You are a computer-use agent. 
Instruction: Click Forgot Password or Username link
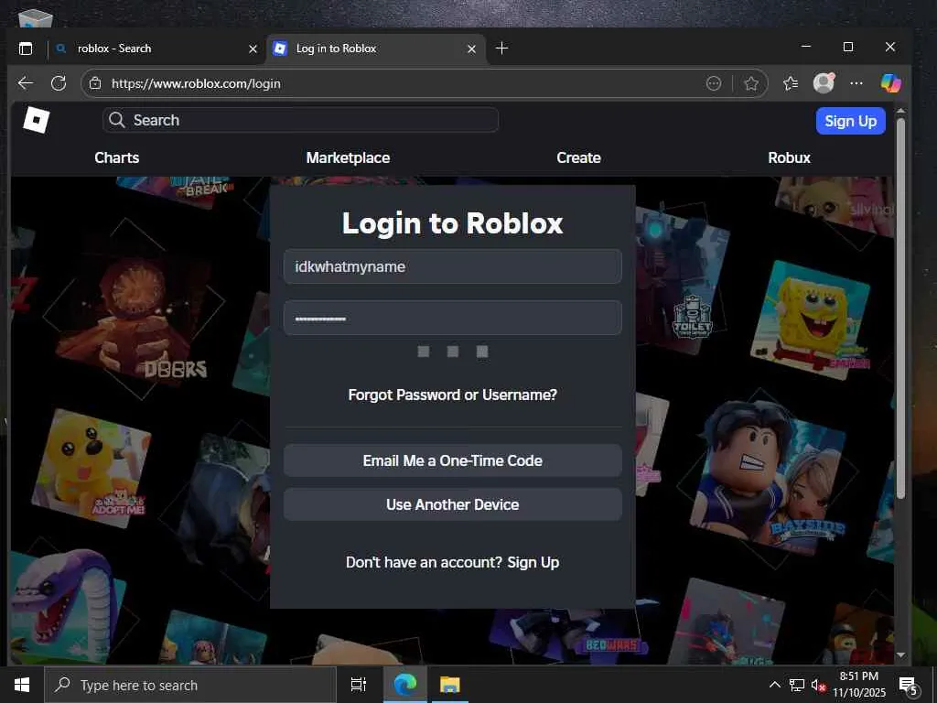(x=452, y=395)
